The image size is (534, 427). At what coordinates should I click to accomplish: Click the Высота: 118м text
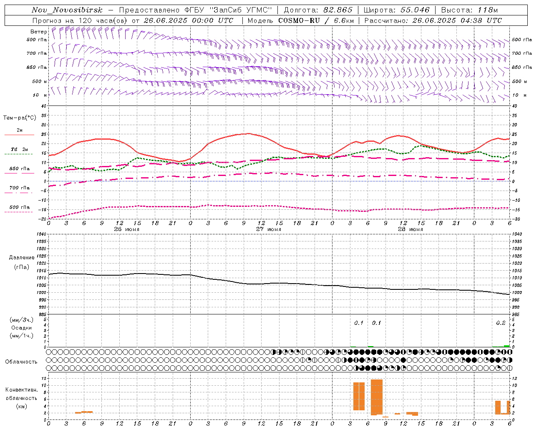coord(469,10)
